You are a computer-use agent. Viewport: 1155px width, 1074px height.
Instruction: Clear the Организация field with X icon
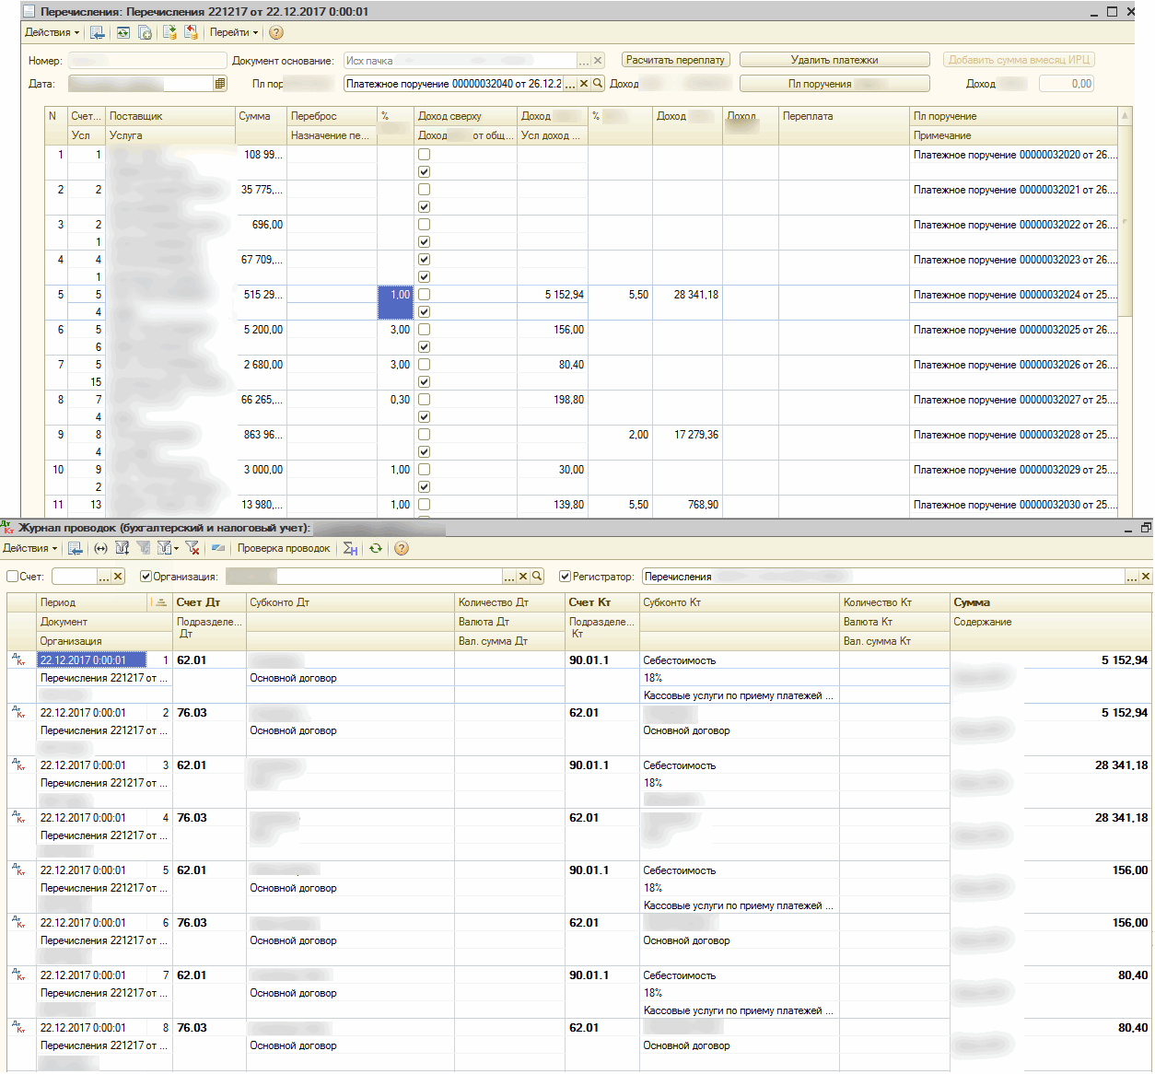pyautogui.click(x=523, y=577)
